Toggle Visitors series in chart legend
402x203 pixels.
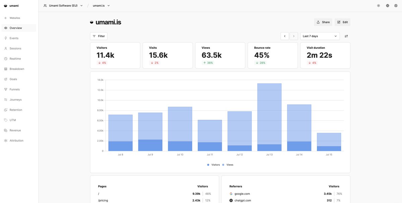pyautogui.click(x=213, y=165)
